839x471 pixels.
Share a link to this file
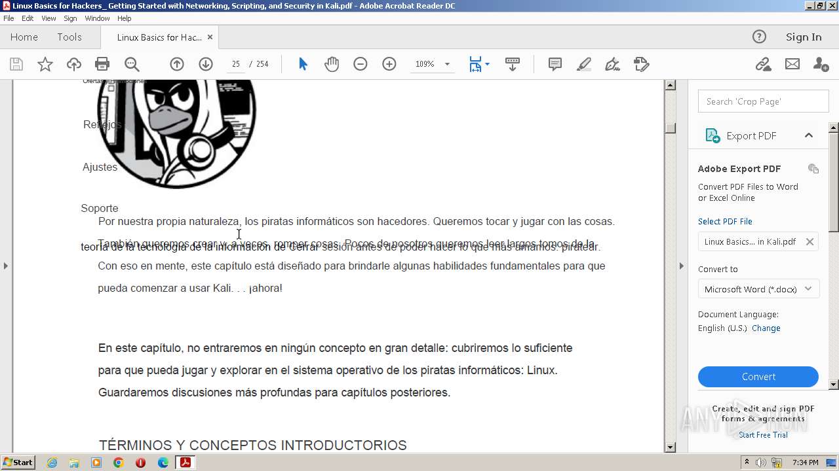[x=763, y=64]
